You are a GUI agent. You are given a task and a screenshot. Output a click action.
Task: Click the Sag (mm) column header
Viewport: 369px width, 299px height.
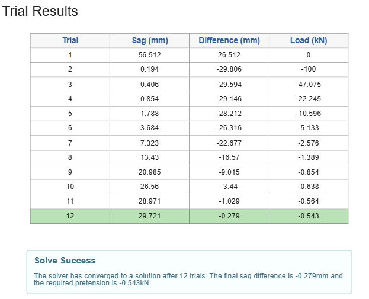click(x=149, y=40)
